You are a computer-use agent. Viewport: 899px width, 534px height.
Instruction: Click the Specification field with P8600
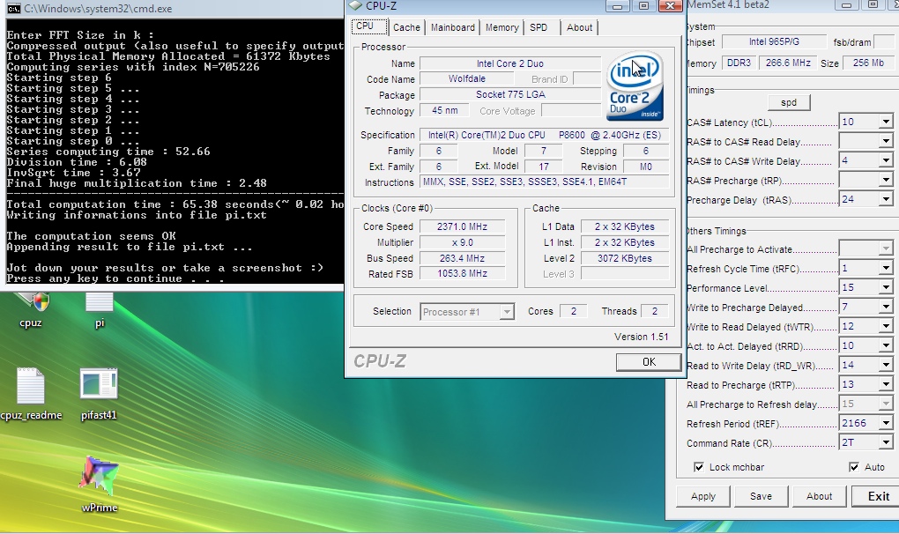click(544, 135)
